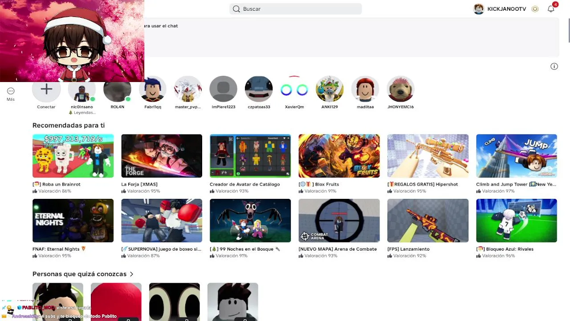Open the Robux balance icon
Image resolution: width=570 pixels, height=321 pixels.
pos(535,9)
